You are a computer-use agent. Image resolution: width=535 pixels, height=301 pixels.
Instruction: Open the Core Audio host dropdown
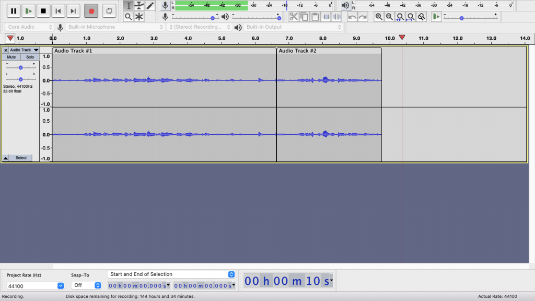(x=30, y=27)
